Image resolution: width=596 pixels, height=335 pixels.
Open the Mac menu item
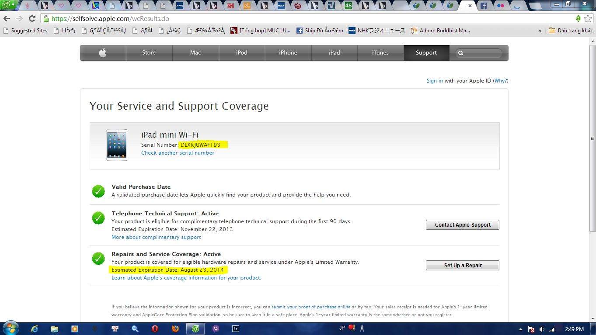[195, 53]
